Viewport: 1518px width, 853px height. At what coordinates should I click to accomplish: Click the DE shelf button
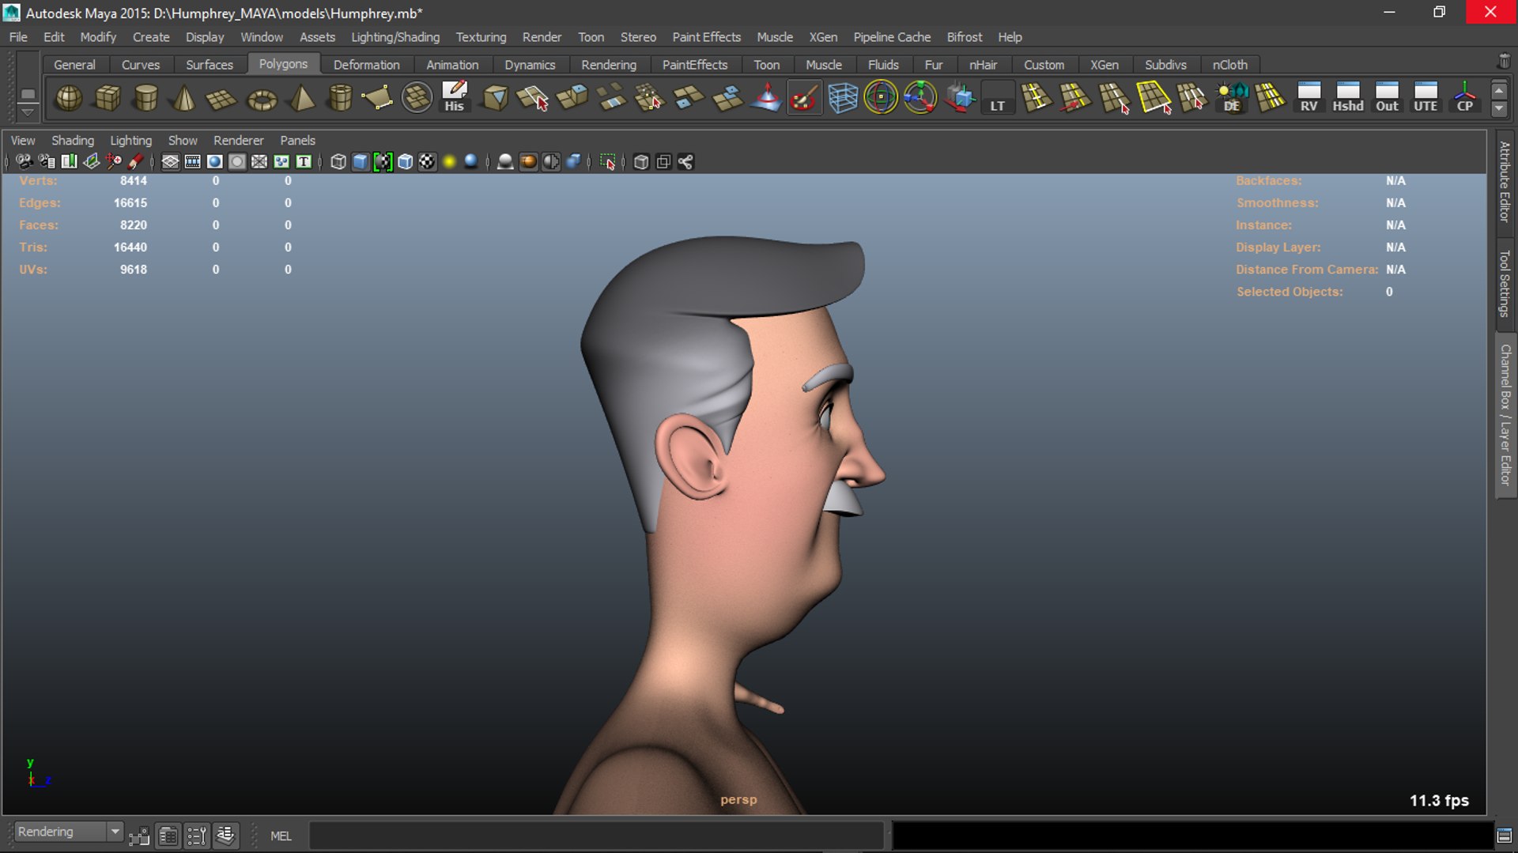(x=1232, y=98)
